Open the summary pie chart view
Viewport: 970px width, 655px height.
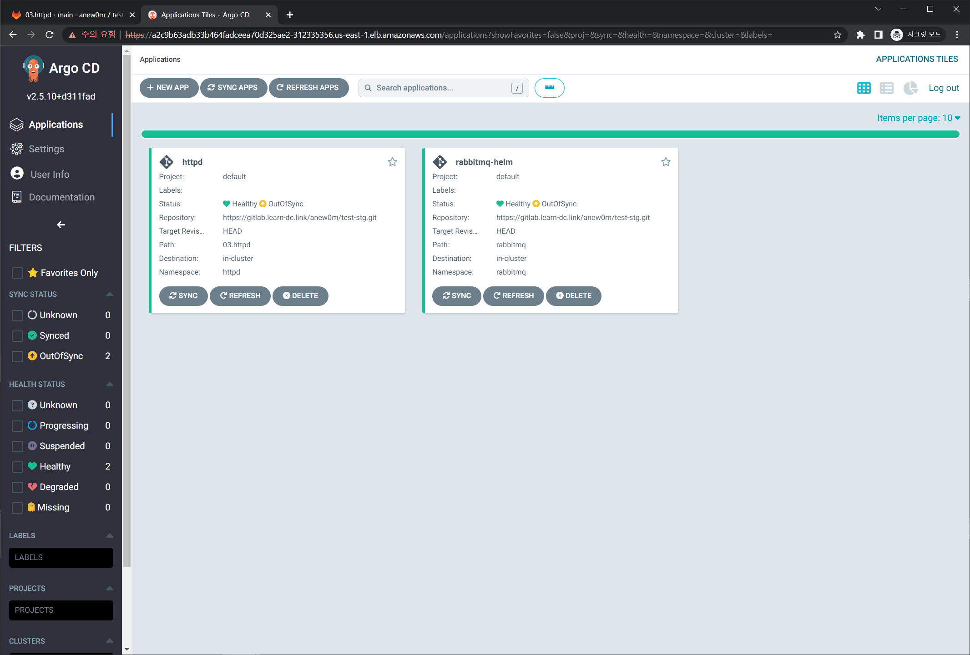(910, 88)
